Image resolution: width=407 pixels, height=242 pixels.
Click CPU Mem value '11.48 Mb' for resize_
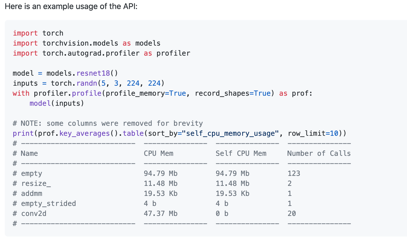[x=161, y=183]
